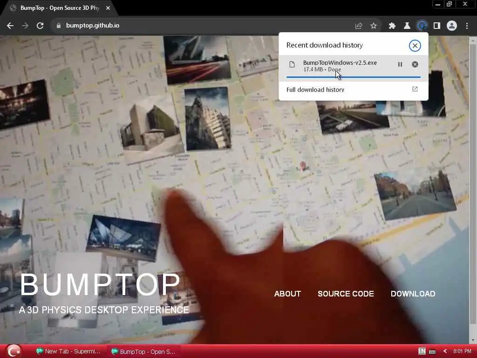
Task: Toggle the Downloads toolbar button
Action: tap(422, 26)
